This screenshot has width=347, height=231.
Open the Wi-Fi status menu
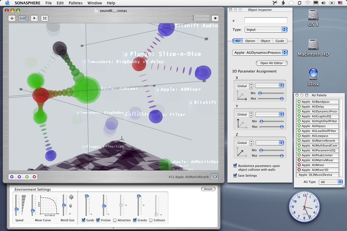[x=307, y=3]
